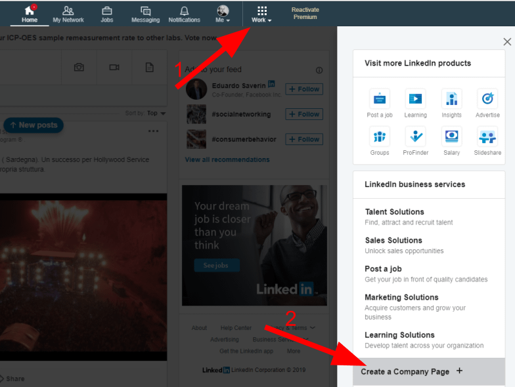Open Eduardo Saverin's profile photo
515x387 pixels.
pos(196,89)
